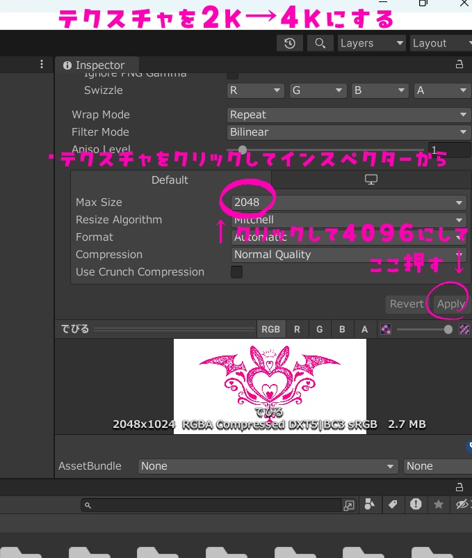
Task: Open the undo history icon
Action: (290, 43)
